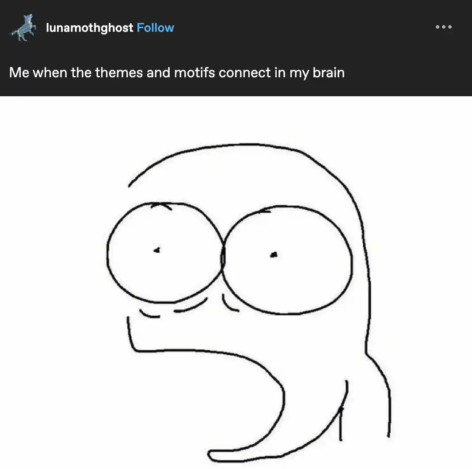Follow the lunamothghost blog
This screenshot has height=469, width=472.
point(155,28)
